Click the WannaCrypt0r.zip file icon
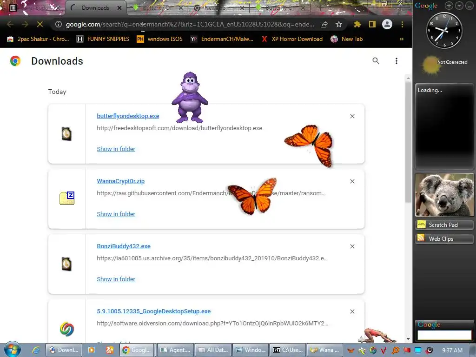476x357 pixels. click(67, 198)
